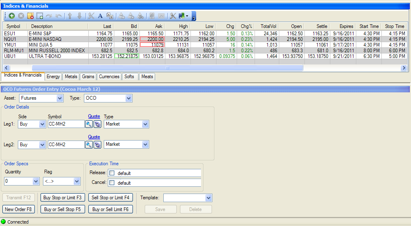Open the Template dropdown
This screenshot has width=411, height=226.
208,198
